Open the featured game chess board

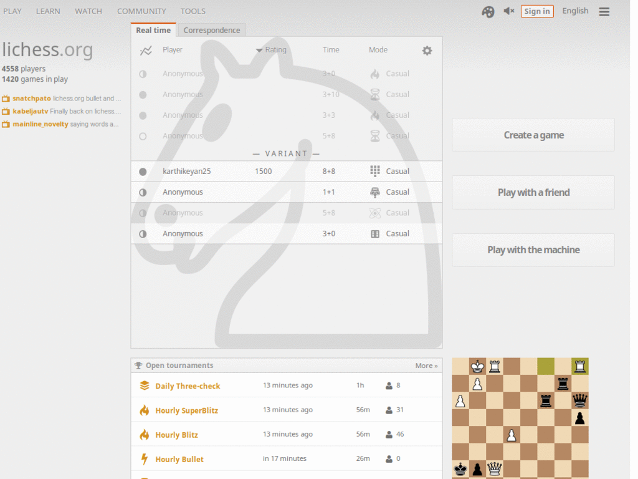tap(520, 419)
